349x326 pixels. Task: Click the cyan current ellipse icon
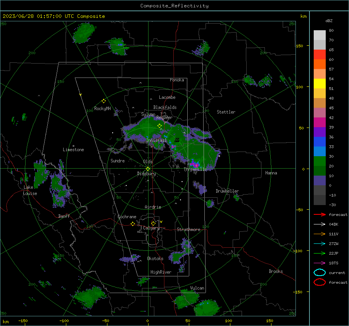click(x=320, y=273)
